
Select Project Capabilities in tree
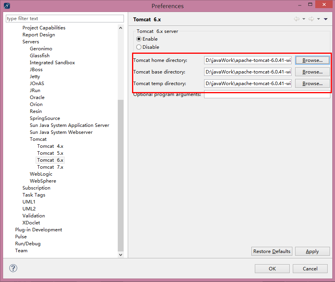point(44,28)
